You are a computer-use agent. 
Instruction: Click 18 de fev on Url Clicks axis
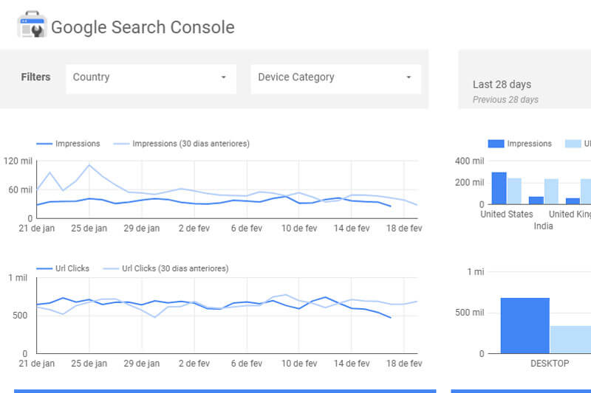click(404, 364)
